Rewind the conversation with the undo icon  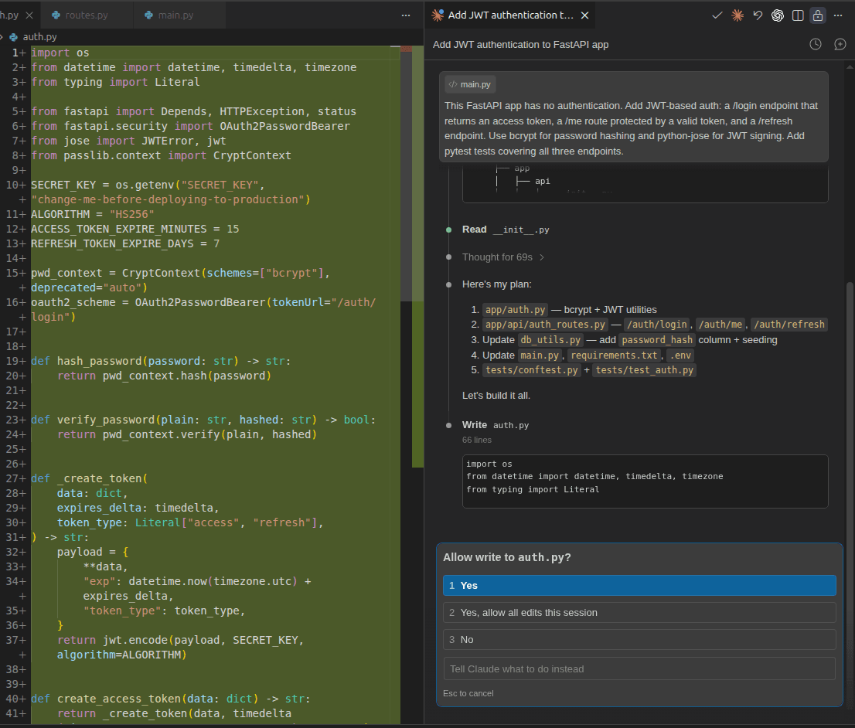(x=757, y=15)
